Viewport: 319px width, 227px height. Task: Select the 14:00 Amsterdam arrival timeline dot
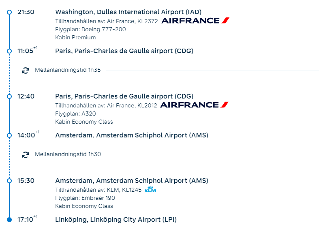(9, 135)
